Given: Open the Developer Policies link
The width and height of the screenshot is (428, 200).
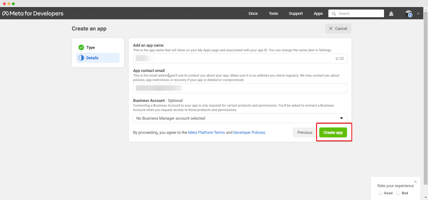Looking at the screenshot, I should [x=249, y=132].
